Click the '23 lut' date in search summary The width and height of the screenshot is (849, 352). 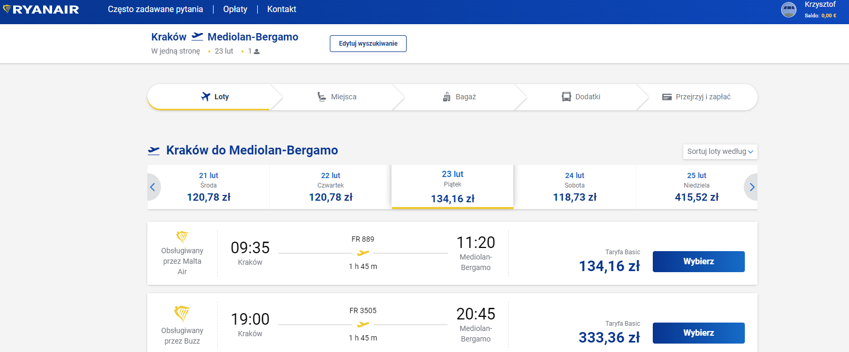coord(224,51)
